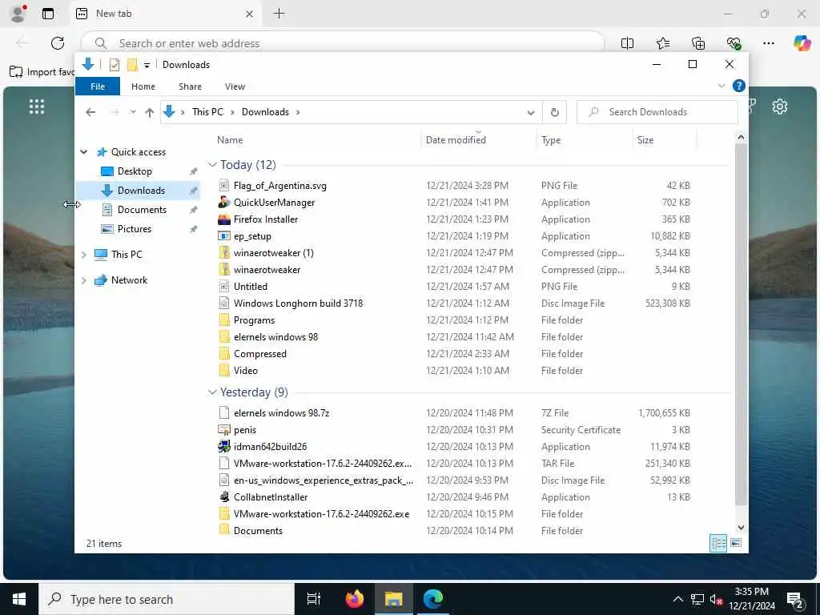Collapse the Quick access tree node
820x615 pixels.
pyautogui.click(x=83, y=152)
